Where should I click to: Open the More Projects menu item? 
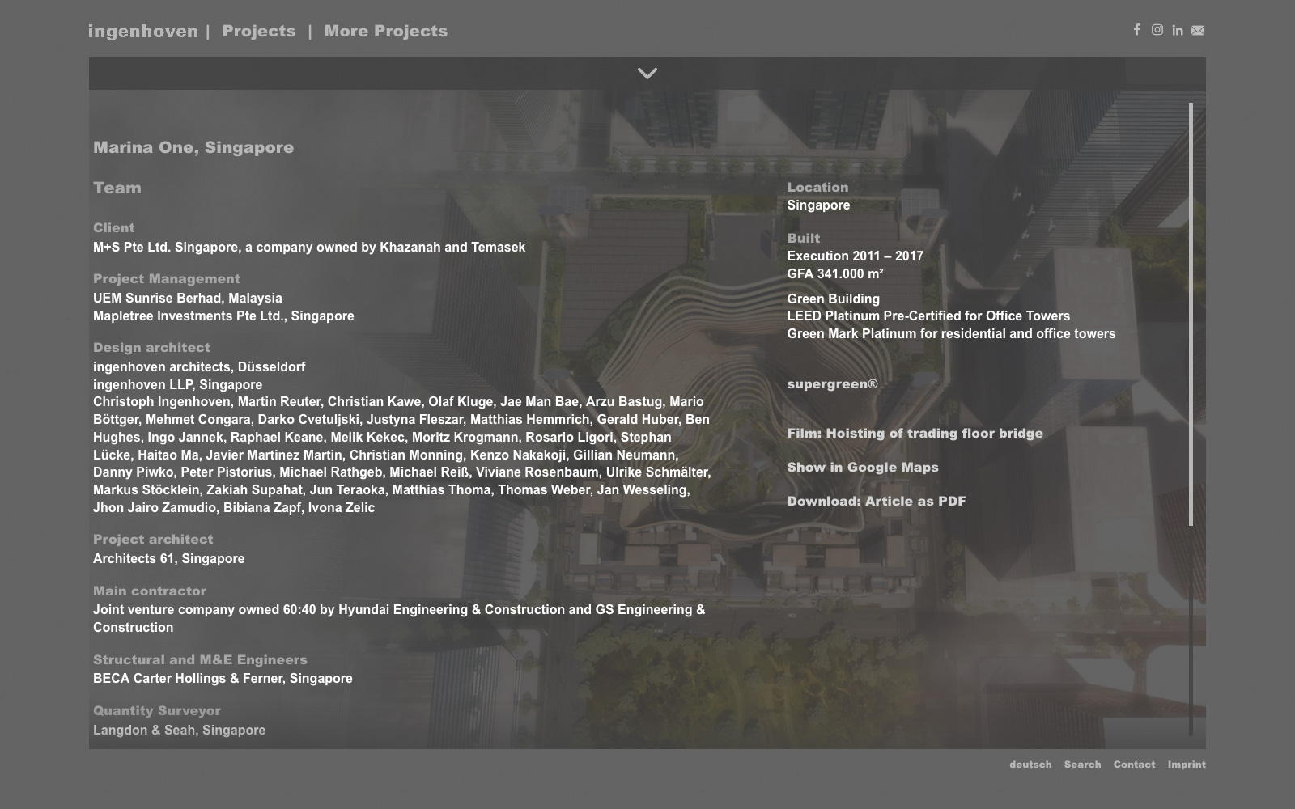tap(385, 31)
